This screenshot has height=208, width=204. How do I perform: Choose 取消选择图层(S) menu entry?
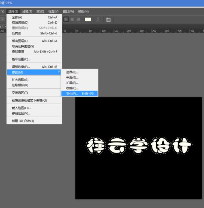coord(34,46)
